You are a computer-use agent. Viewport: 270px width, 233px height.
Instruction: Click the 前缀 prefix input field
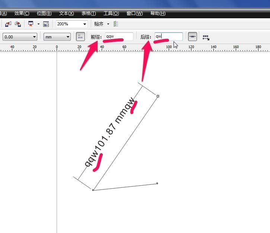coord(119,37)
